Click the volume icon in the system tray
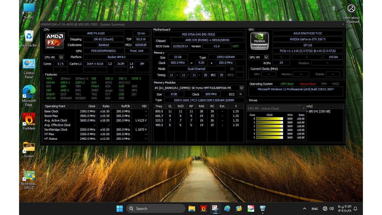382x215 pixels. (331, 209)
